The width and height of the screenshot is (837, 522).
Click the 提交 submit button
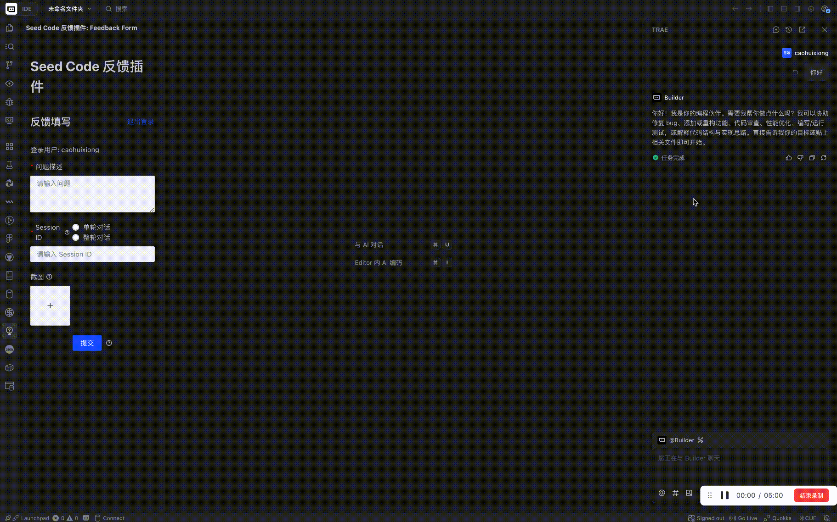coord(87,343)
